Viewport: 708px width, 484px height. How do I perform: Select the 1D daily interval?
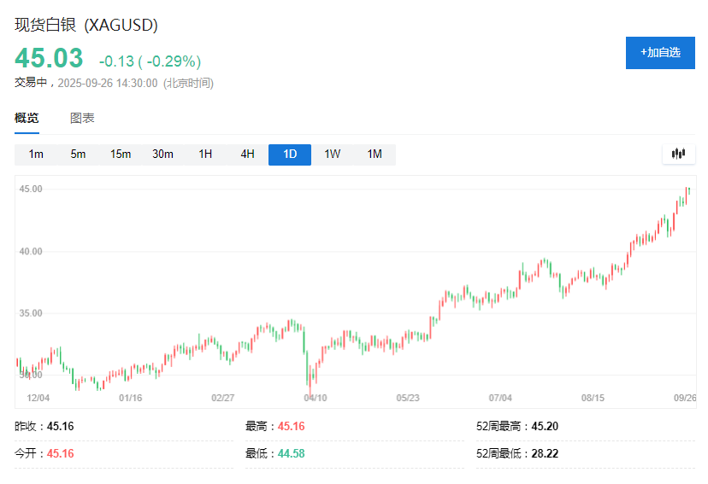290,155
